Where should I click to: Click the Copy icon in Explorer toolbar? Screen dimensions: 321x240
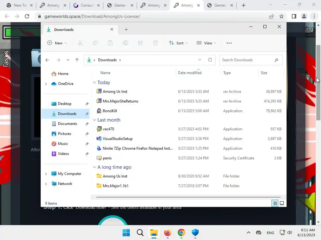95,43
